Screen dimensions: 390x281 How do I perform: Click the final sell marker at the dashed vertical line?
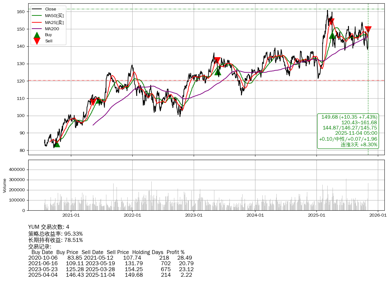coord(368,30)
